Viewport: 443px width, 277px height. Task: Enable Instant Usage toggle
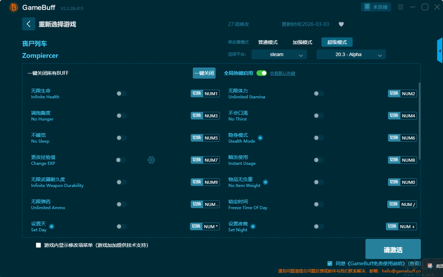click(319, 160)
